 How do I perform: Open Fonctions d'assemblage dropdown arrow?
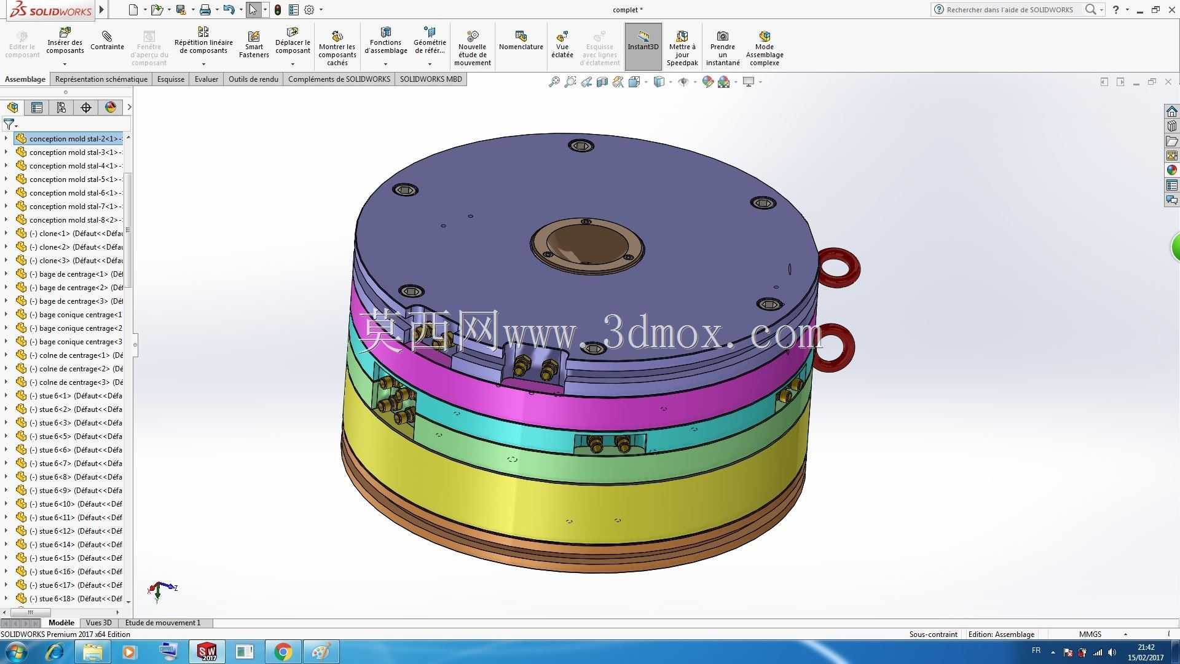(386, 64)
